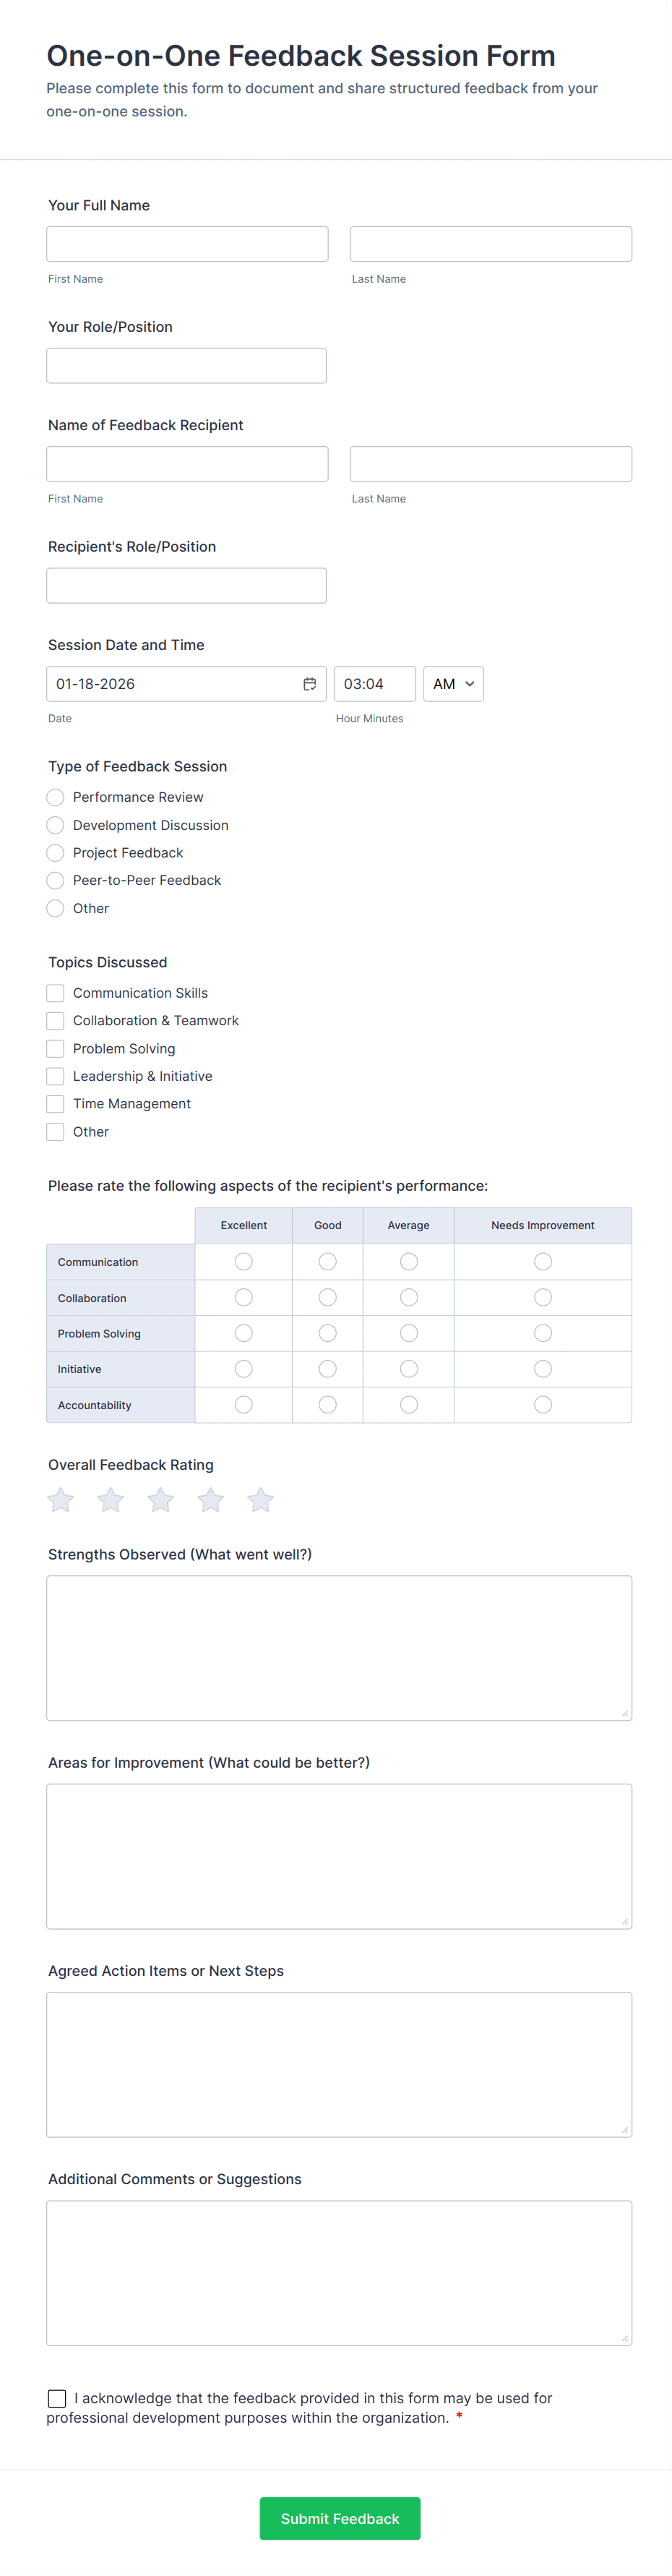Choose Peer-to-Peer Feedback option
The height and width of the screenshot is (2576, 672).
tap(56, 880)
